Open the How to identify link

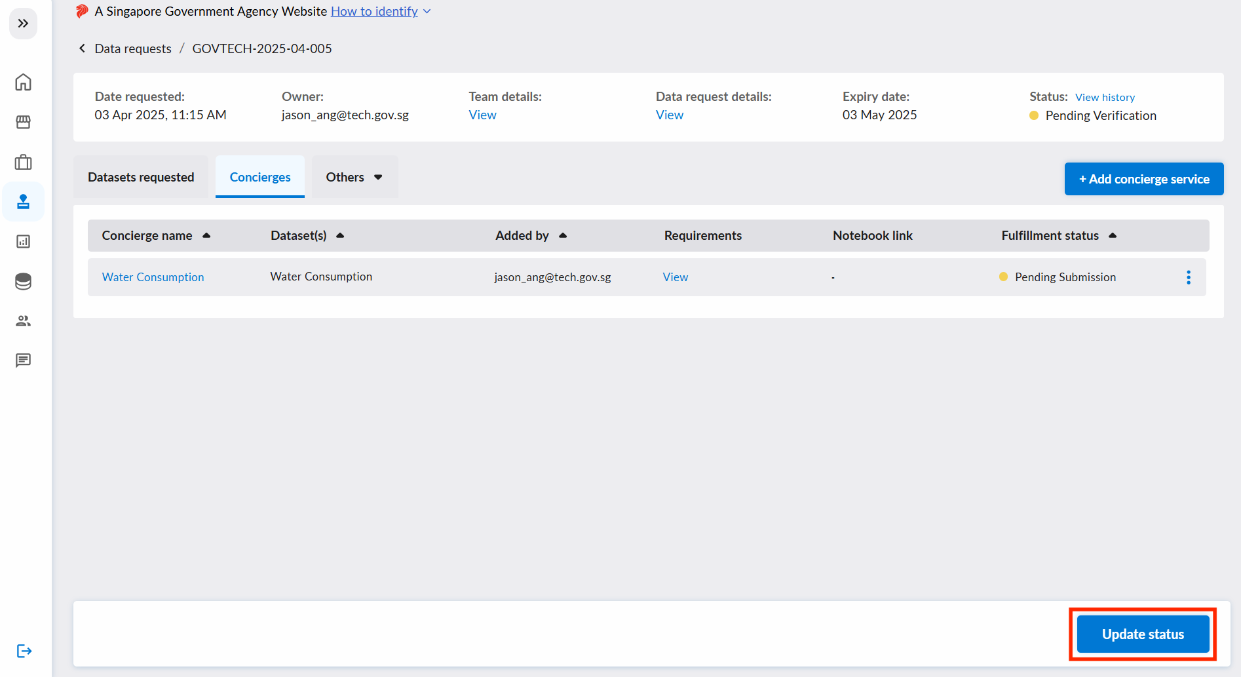click(374, 11)
